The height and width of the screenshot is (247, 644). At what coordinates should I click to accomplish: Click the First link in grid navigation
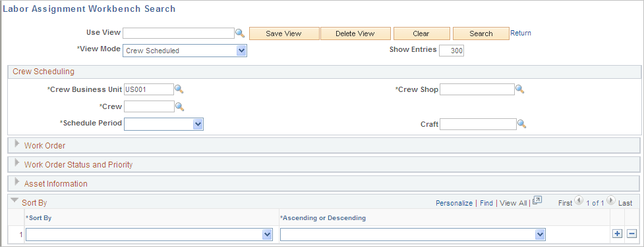[565, 203]
